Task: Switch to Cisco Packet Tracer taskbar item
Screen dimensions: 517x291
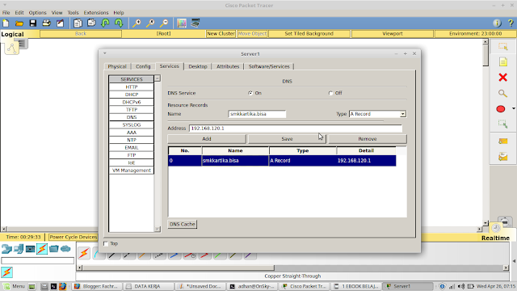Action: [x=305, y=286]
